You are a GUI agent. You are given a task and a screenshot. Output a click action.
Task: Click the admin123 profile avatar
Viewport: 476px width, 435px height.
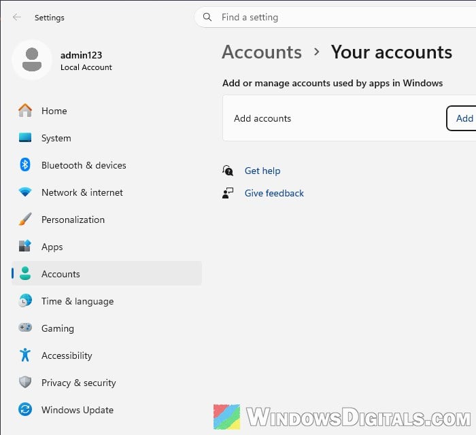click(32, 60)
